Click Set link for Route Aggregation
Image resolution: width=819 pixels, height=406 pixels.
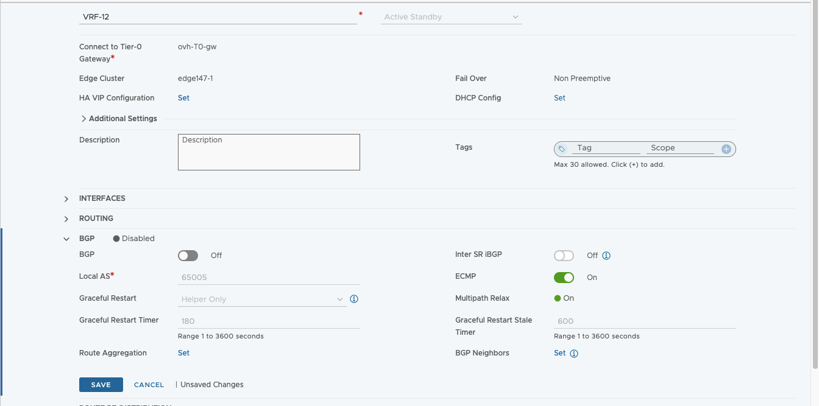pos(183,353)
